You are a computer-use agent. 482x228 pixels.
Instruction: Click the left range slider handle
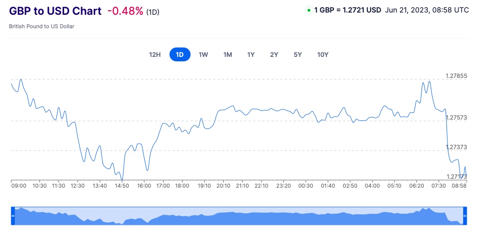coord(13,216)
